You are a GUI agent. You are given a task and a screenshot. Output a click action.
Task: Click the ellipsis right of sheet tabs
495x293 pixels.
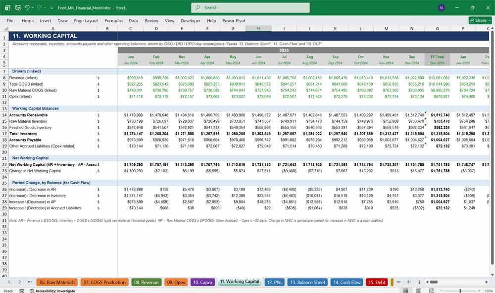398,282
